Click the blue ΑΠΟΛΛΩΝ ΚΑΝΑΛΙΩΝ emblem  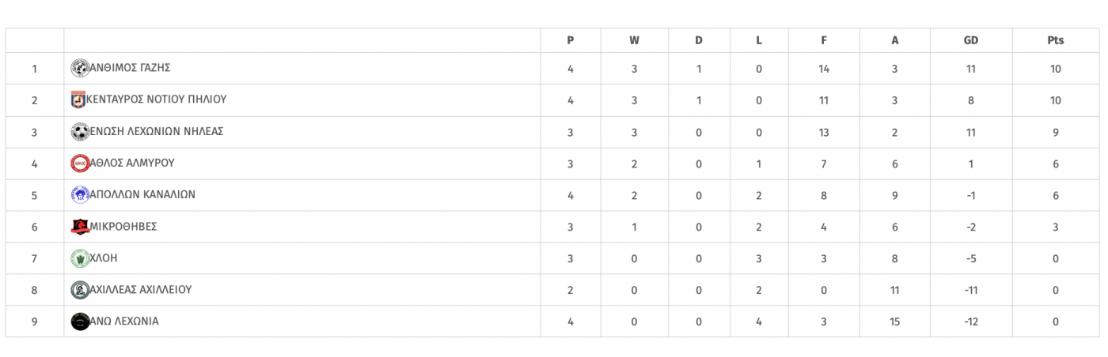pos(80,195)
